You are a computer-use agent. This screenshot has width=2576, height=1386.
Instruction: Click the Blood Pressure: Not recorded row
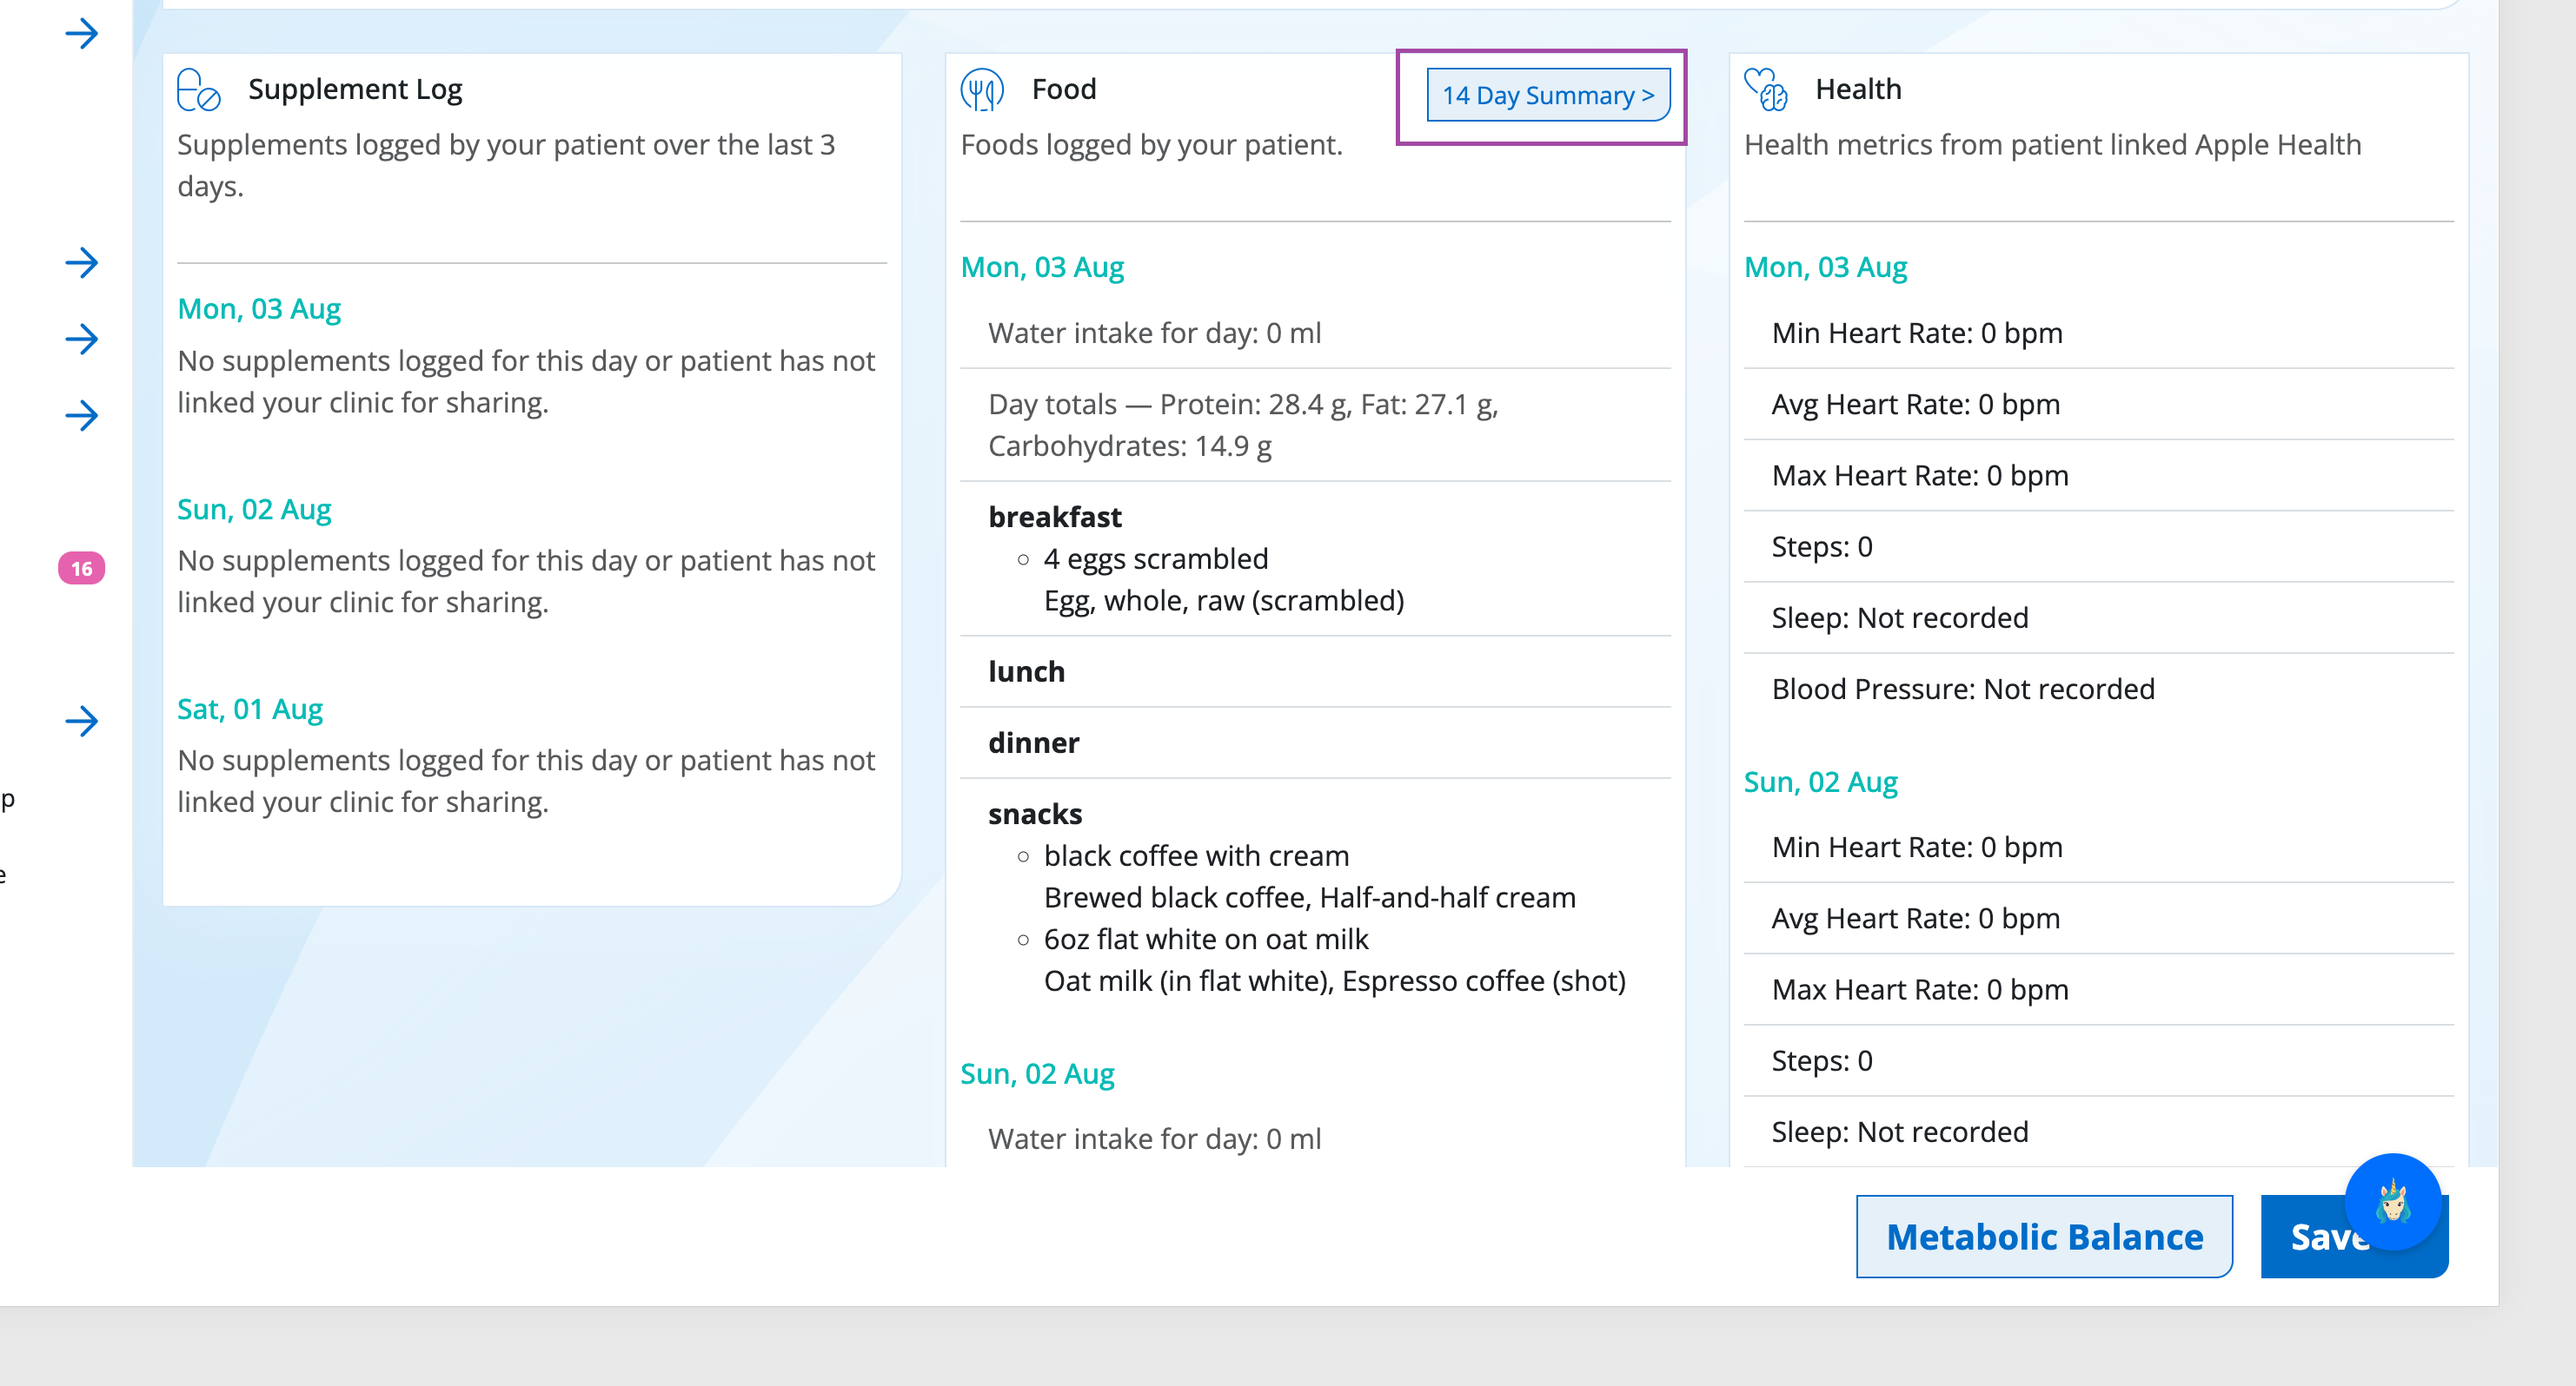point(2098,689)
